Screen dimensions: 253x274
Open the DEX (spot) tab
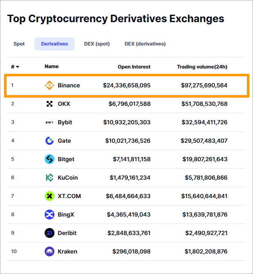pyautogui.click(x=97, y=44)
